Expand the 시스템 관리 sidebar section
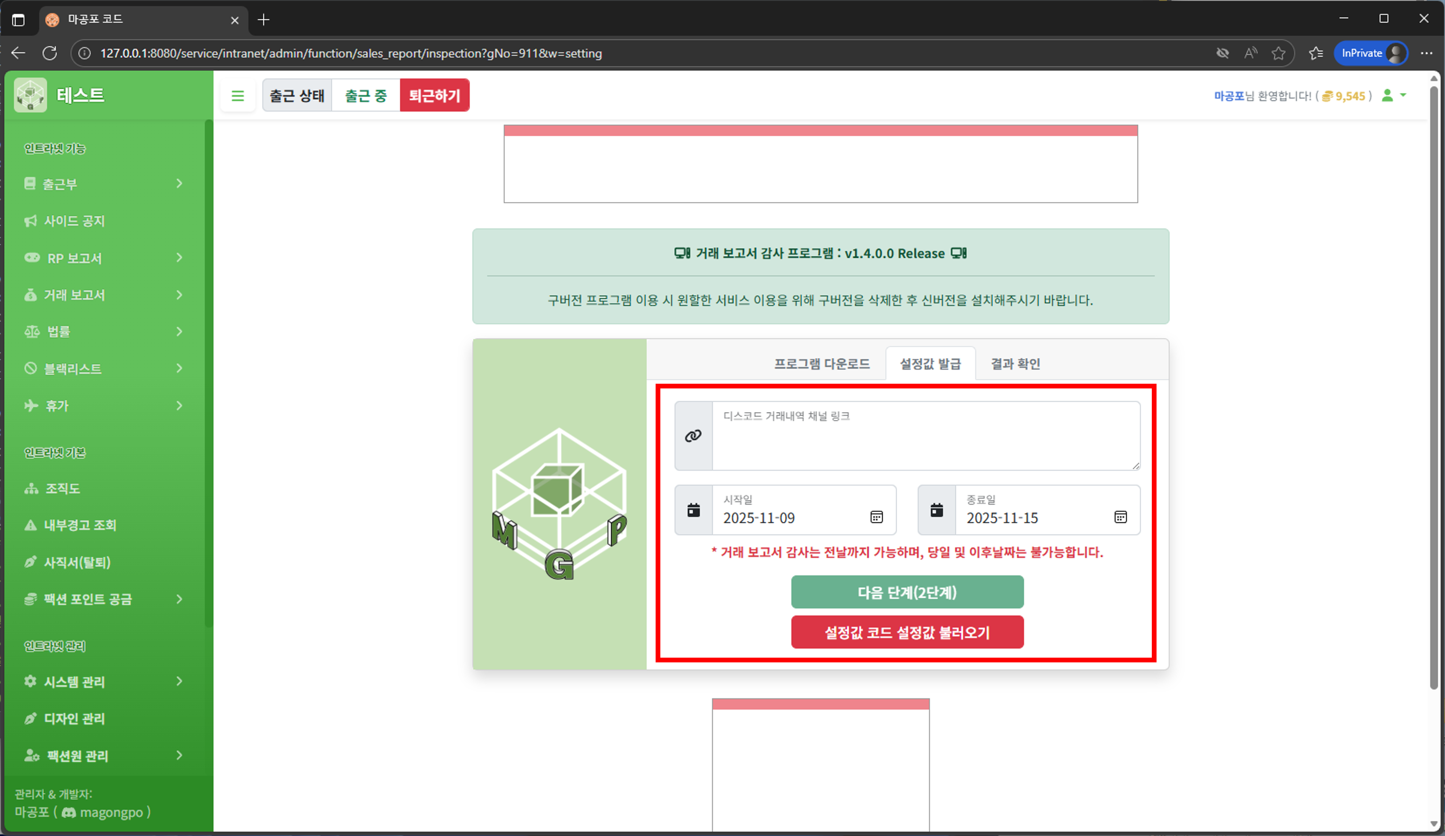 179,681
